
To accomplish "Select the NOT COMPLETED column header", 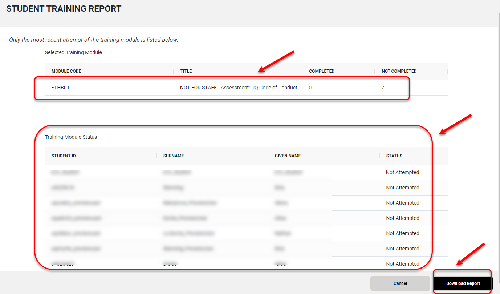I will click(399, 71).
